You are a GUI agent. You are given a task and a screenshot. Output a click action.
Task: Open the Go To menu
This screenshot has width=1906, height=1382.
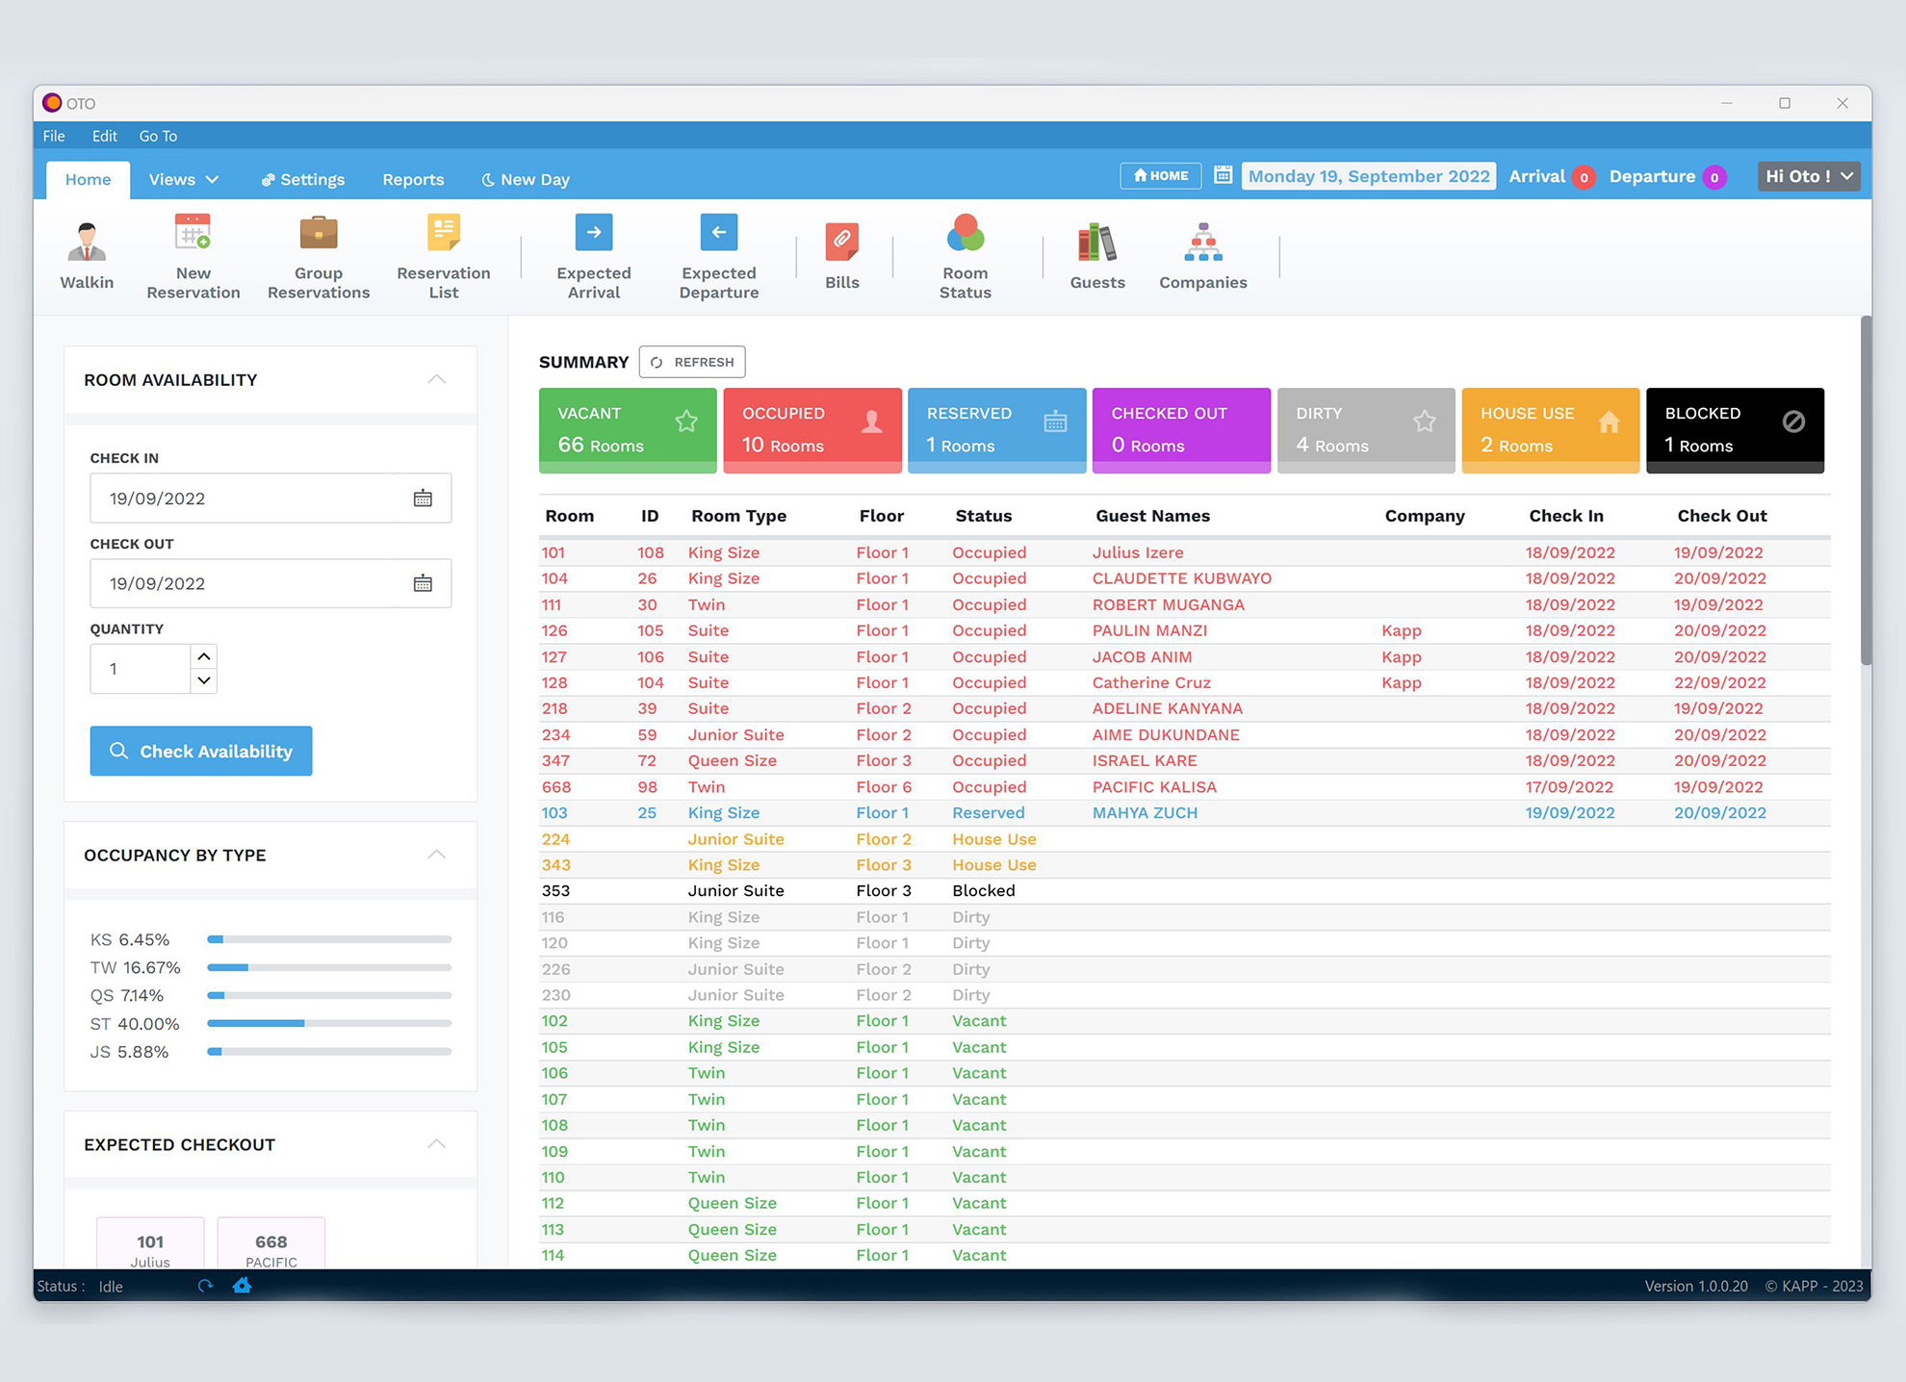pos(158,136)
